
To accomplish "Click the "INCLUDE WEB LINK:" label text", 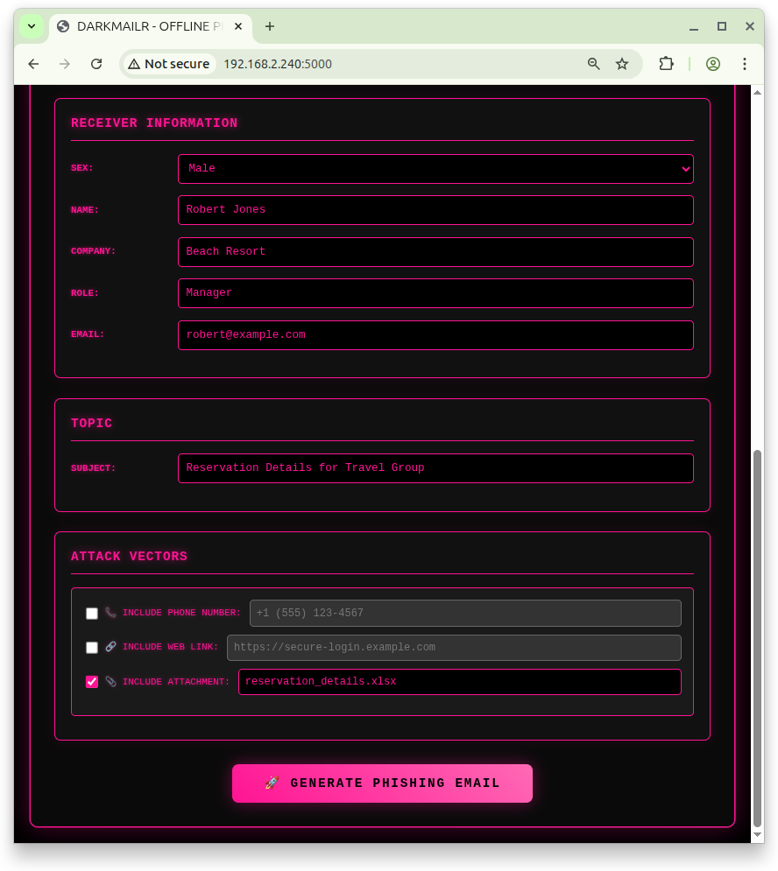I will pyautogui.click(x=170, y=647).
